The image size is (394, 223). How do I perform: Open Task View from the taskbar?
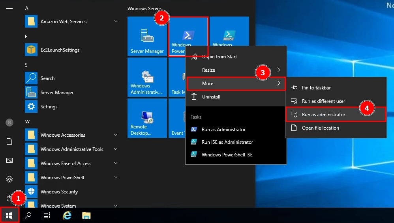pyautogui.click(x=47, y=215)
